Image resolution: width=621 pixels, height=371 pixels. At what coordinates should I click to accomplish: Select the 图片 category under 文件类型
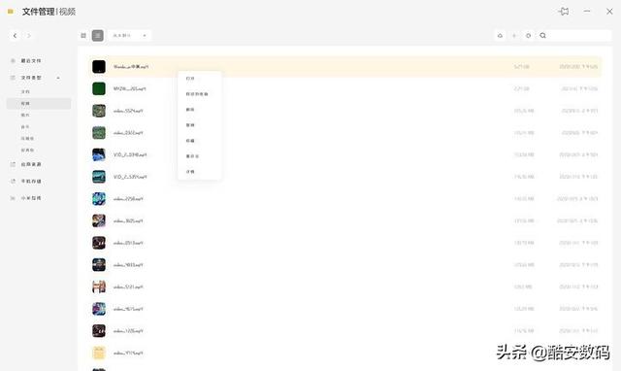coord(25,115)
